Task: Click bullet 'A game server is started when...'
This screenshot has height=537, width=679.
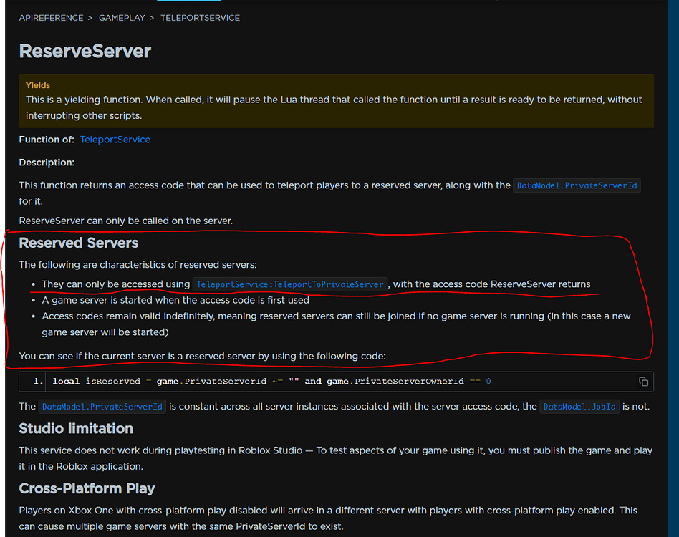Action: pyautogui.click(x=175, y=300)
